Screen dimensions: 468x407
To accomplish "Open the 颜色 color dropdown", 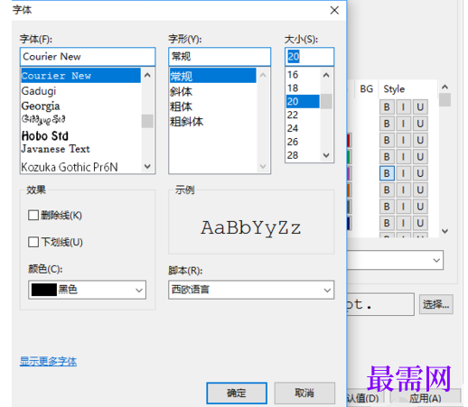I will (x=88, y=290).
